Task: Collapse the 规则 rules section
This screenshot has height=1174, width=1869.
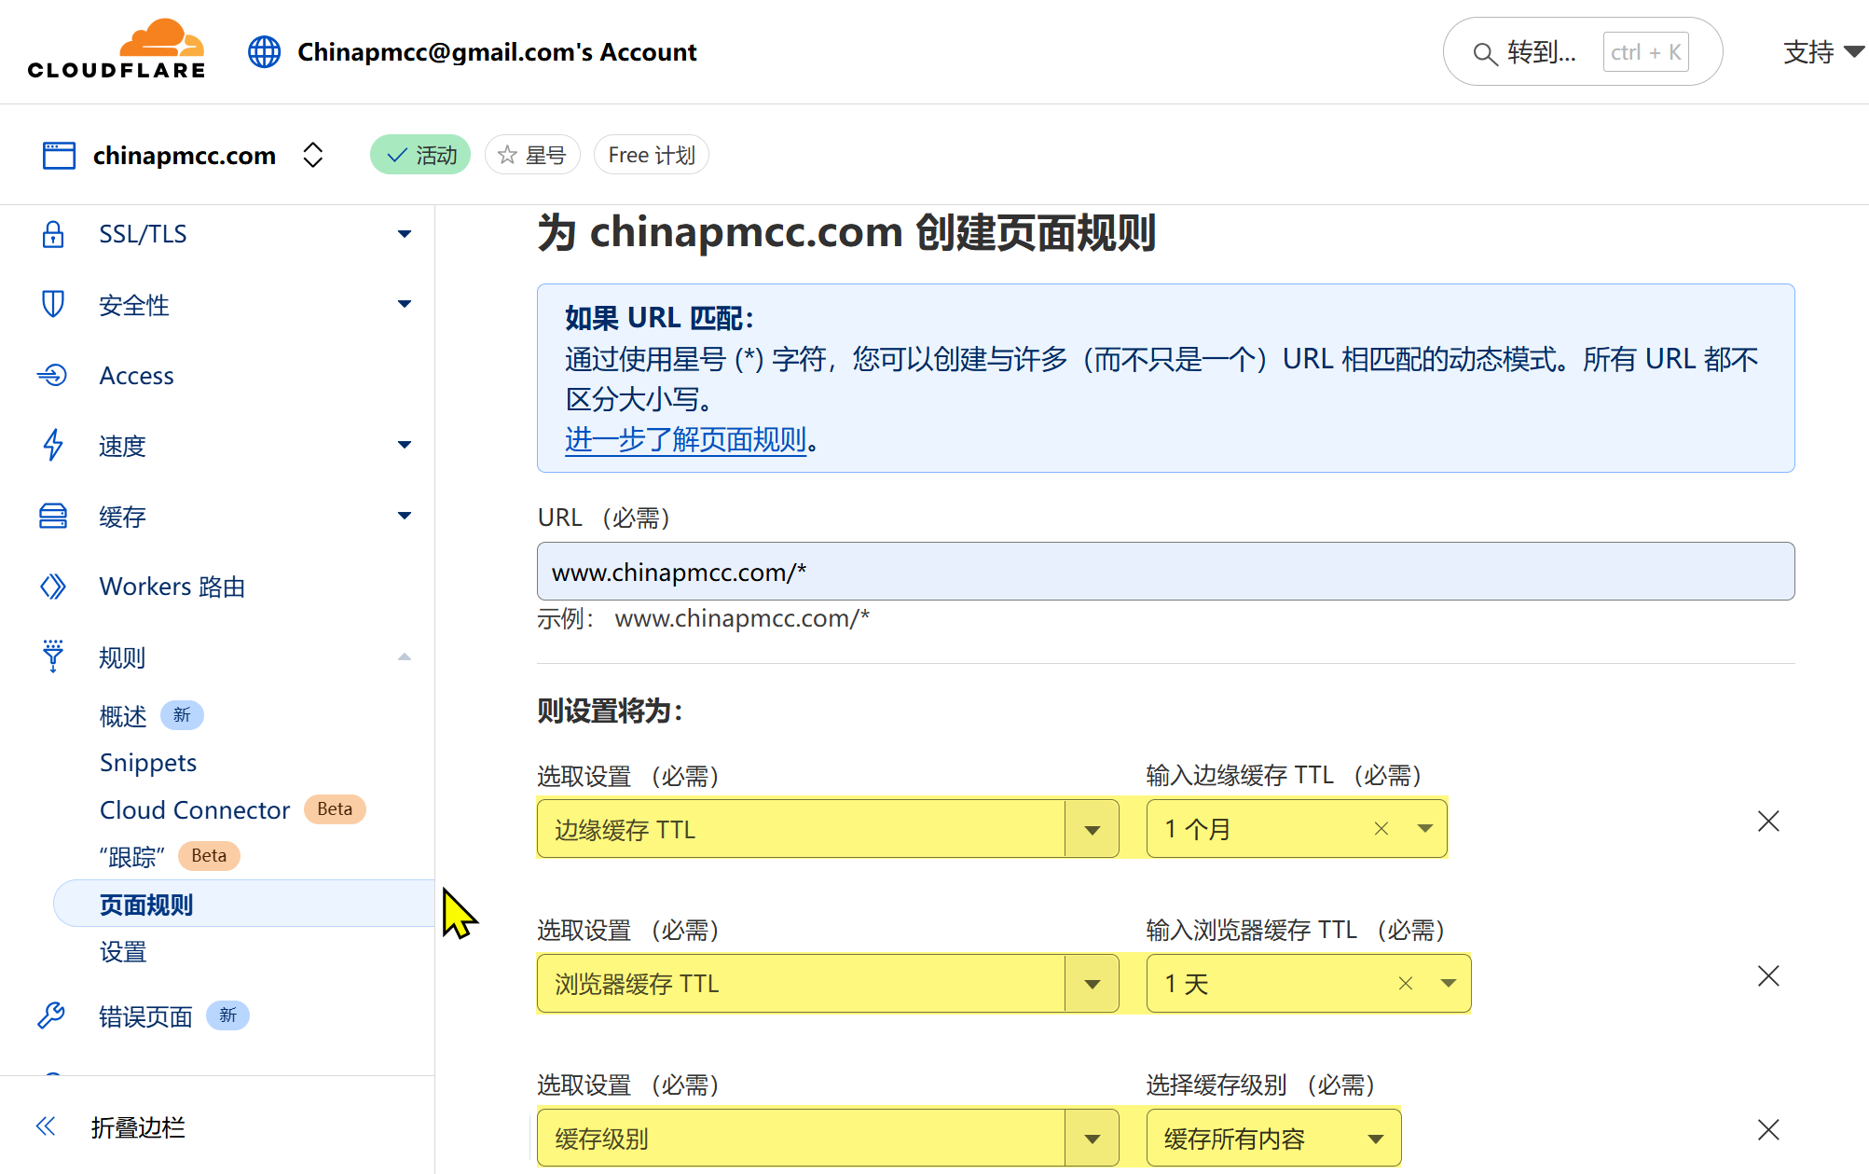Action: click(x=404, y=657)
